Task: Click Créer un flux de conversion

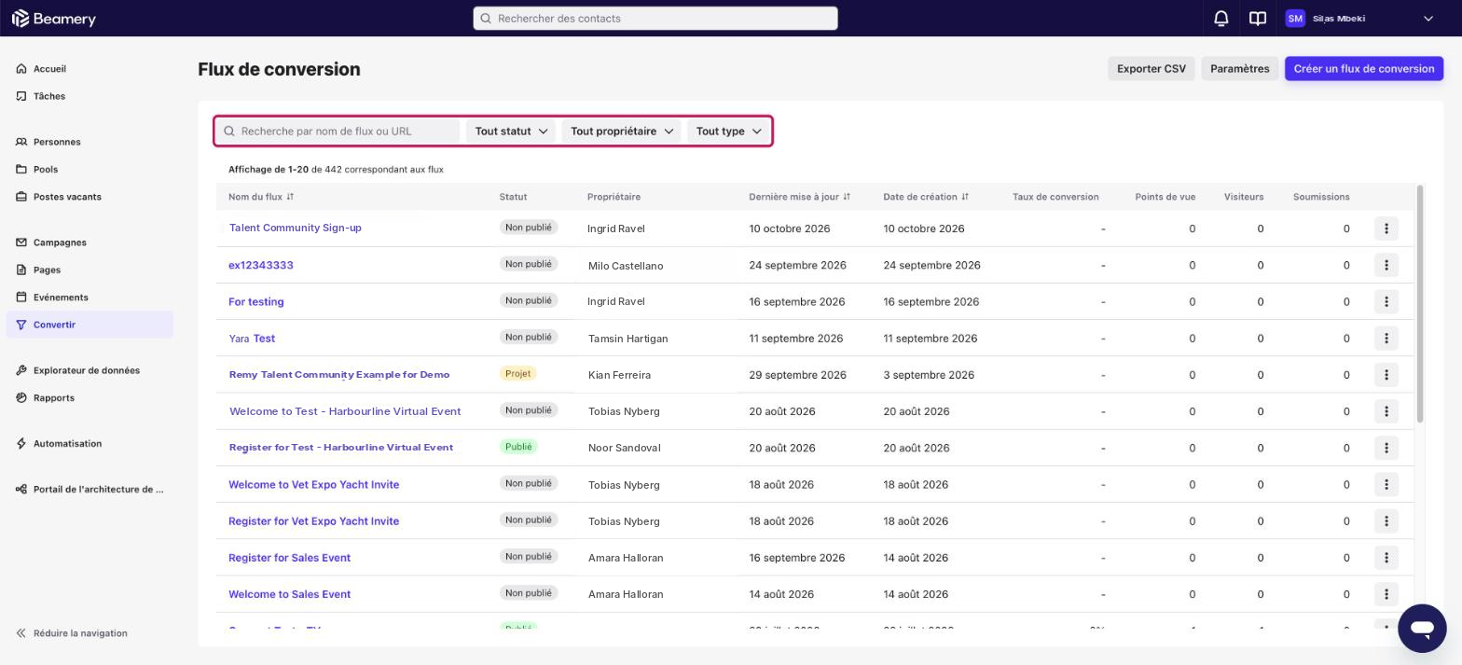Action: (x=1363, y=69)
